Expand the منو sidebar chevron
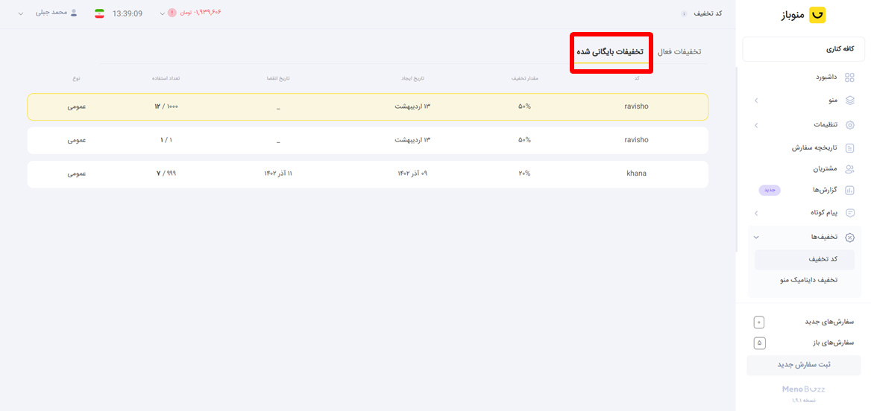 pyautogui.click(x=756, y=101)
